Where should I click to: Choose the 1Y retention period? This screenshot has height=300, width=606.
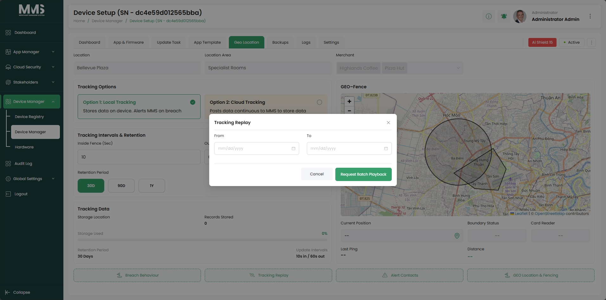click(152, 186)
